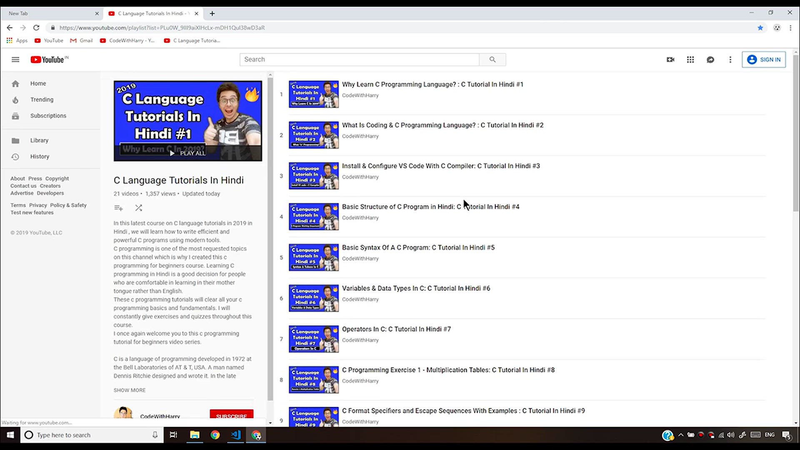Open 'Variables & Data Types In C' video
Screen dimensions: 800x450
(416, 288)
